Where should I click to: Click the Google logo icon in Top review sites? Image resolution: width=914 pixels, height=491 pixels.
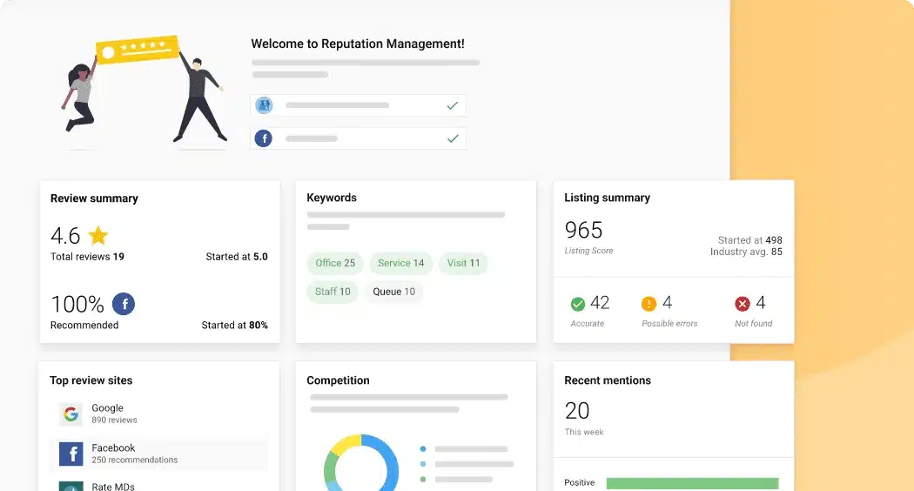(71, 414)
